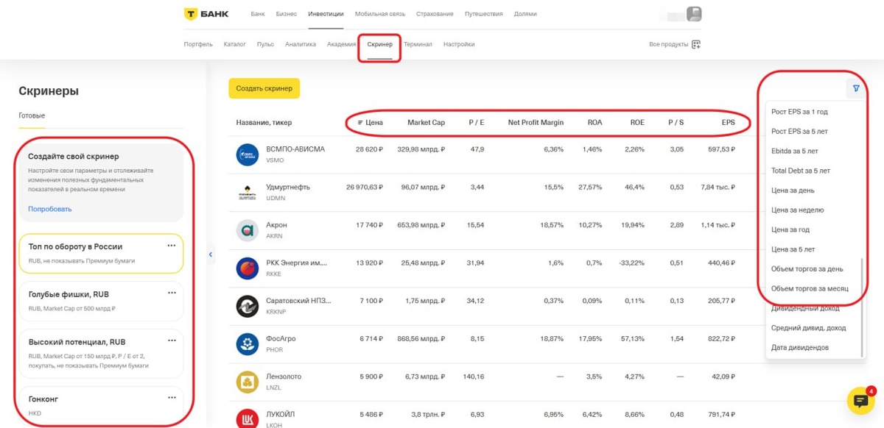Sort the table by Цена column

click(x=370, y=123)
